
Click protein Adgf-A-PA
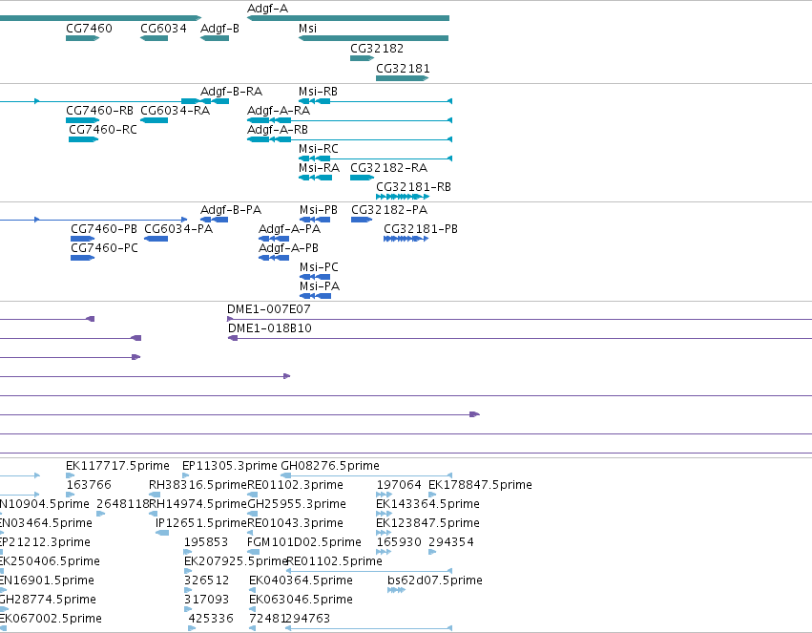(274, 239)
